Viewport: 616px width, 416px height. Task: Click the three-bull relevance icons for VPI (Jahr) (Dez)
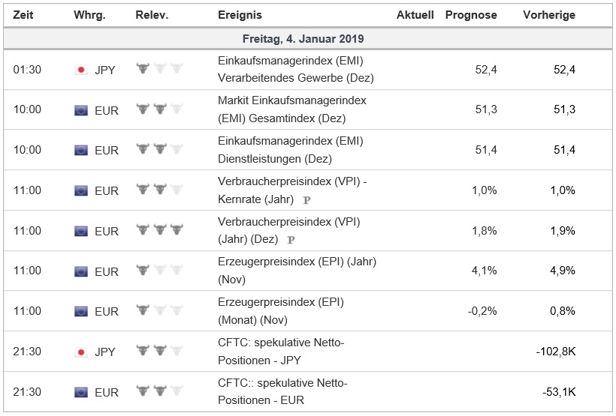click(159, 230)
